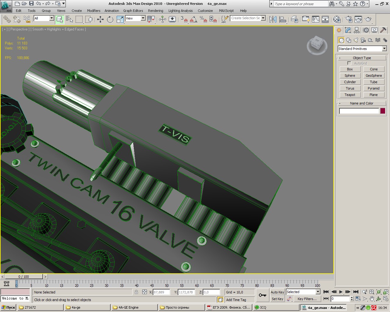Collapse the Object Type rollout
Image resolution: width=390 pixels, height=312 pixels.
(x=362, y=58)
